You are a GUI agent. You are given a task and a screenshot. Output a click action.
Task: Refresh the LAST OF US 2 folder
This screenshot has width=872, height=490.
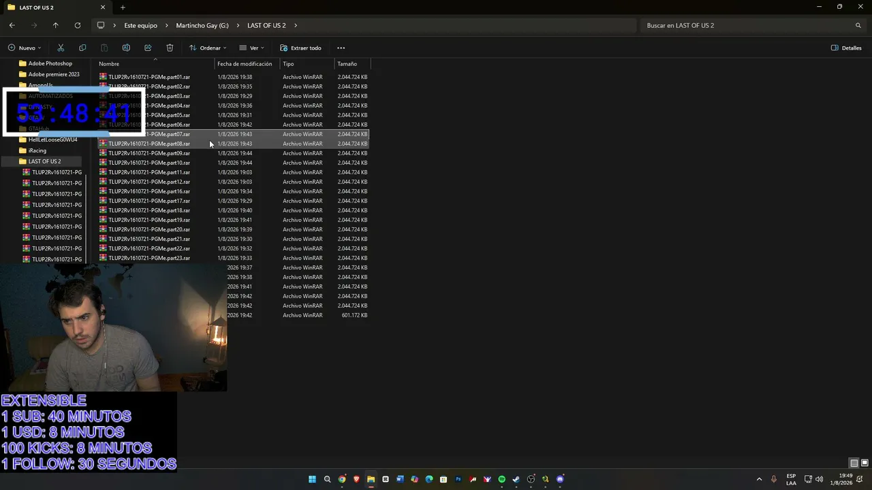pyautogui.click(x=77, y=25)
